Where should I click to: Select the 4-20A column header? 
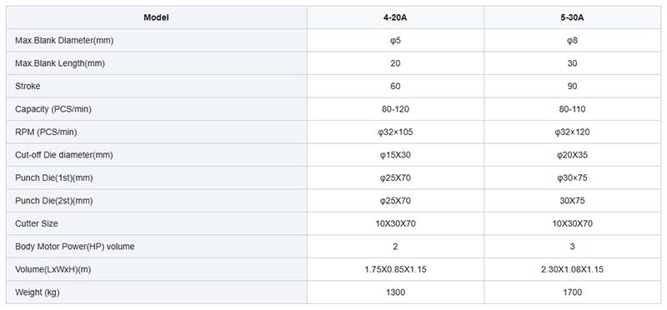(x=395, y=17)
